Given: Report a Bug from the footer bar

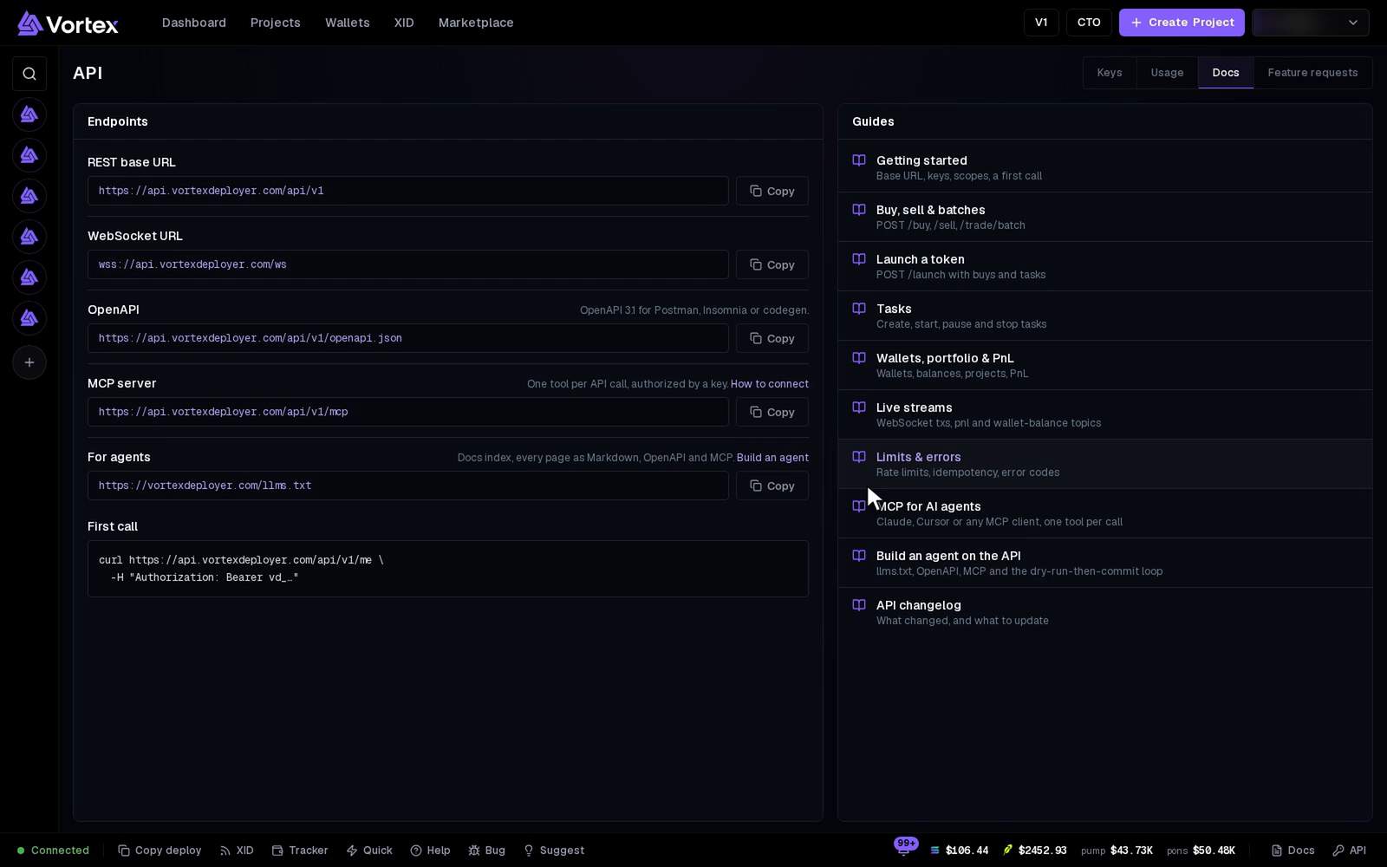Looking at the screenshot, I should (x=486, y=851).
